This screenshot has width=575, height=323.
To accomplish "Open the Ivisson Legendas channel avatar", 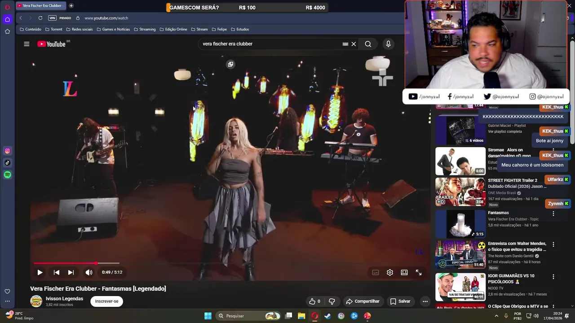I will [36, 301].
